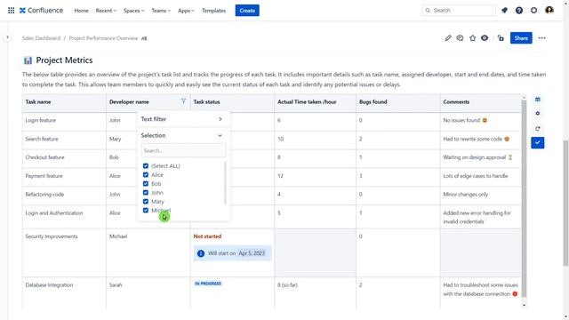Viewport: 569px width, 320px height.
Task: Open page restrictions lock icon
Action: click(x=501, y=38)
